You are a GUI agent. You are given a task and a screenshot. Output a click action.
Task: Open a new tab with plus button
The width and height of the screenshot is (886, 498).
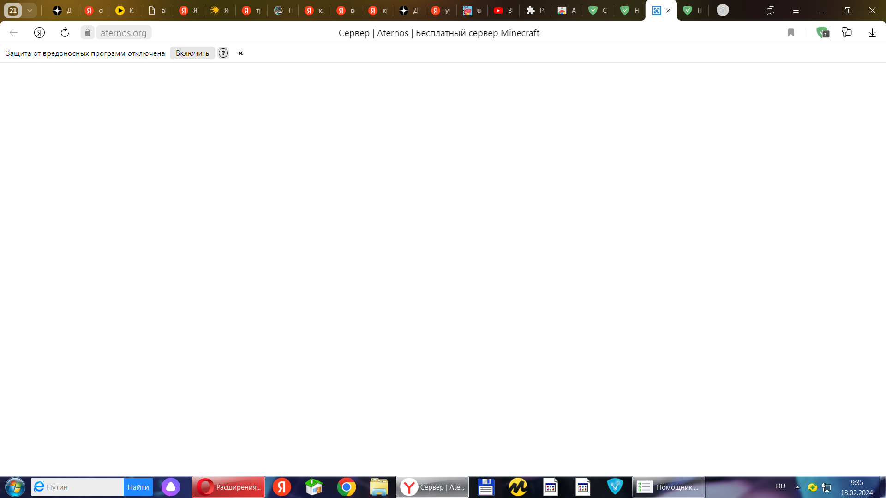(723, 10)
